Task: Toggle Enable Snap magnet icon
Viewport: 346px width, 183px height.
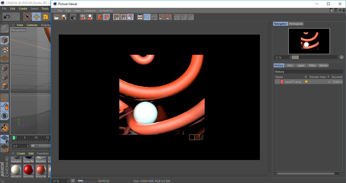Action: [5, 127]
